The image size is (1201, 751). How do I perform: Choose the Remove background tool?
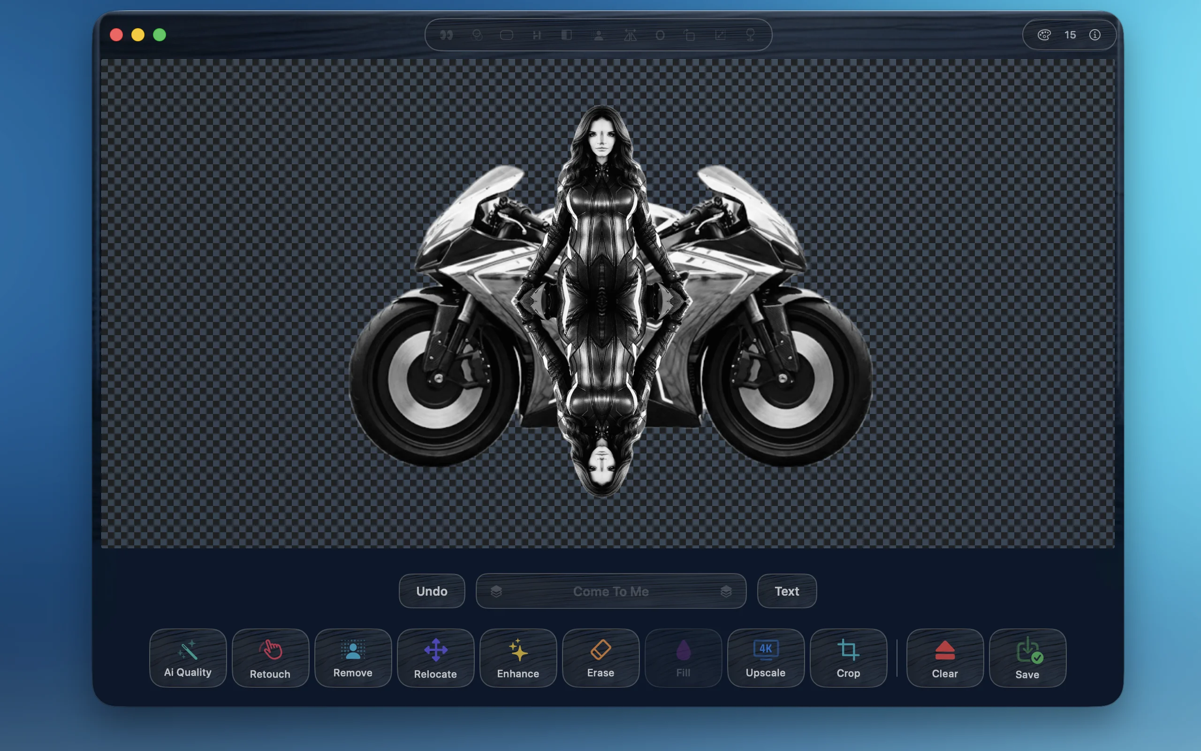(353, 658)
